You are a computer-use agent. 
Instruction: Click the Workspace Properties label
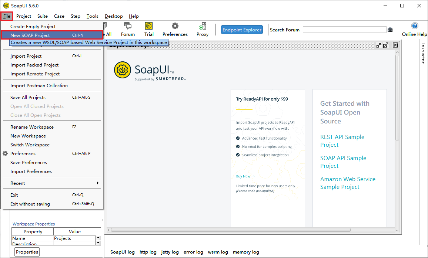(34, 224)
